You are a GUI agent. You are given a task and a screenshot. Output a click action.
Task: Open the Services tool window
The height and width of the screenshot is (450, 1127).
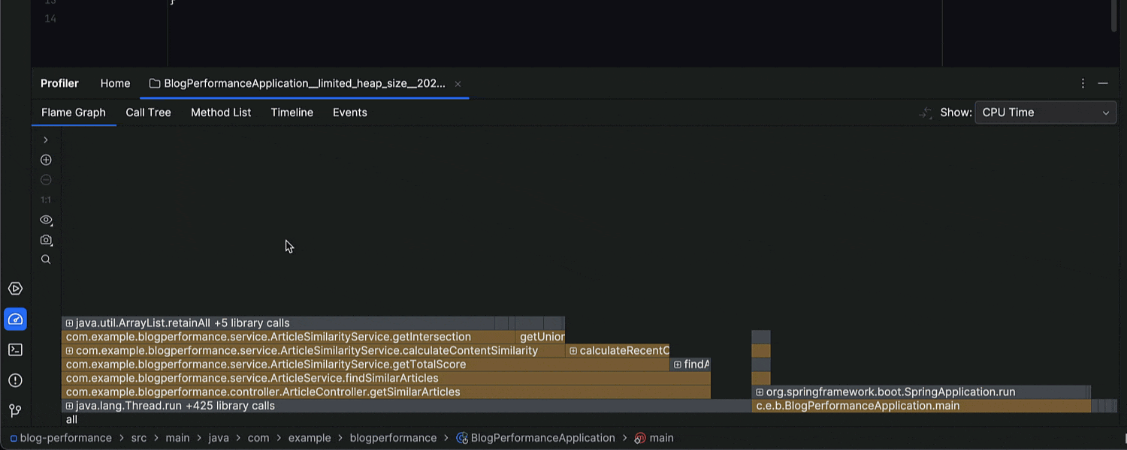[x=15, y=288]
